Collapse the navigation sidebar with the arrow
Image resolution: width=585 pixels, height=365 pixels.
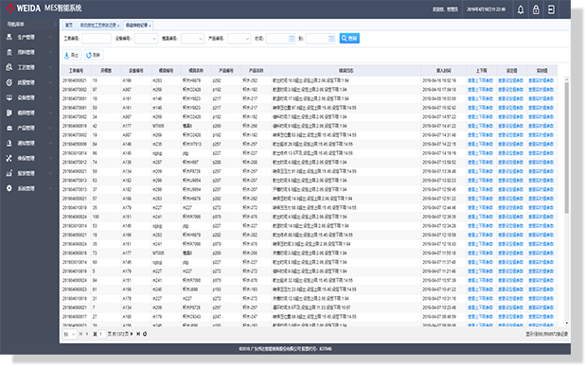[56, 25]
